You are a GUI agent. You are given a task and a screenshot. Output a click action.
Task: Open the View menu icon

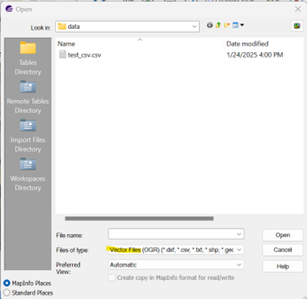[238, 25]
